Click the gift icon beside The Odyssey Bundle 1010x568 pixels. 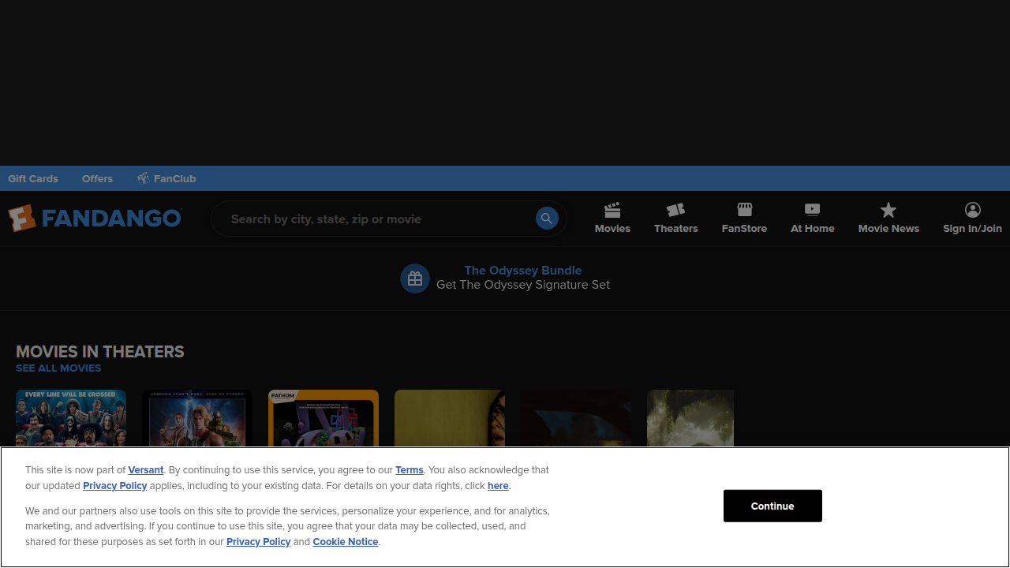tap(415, 278)
